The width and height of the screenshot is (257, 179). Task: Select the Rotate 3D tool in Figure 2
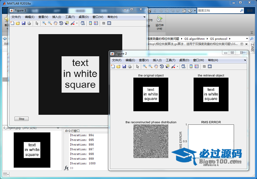162,66
